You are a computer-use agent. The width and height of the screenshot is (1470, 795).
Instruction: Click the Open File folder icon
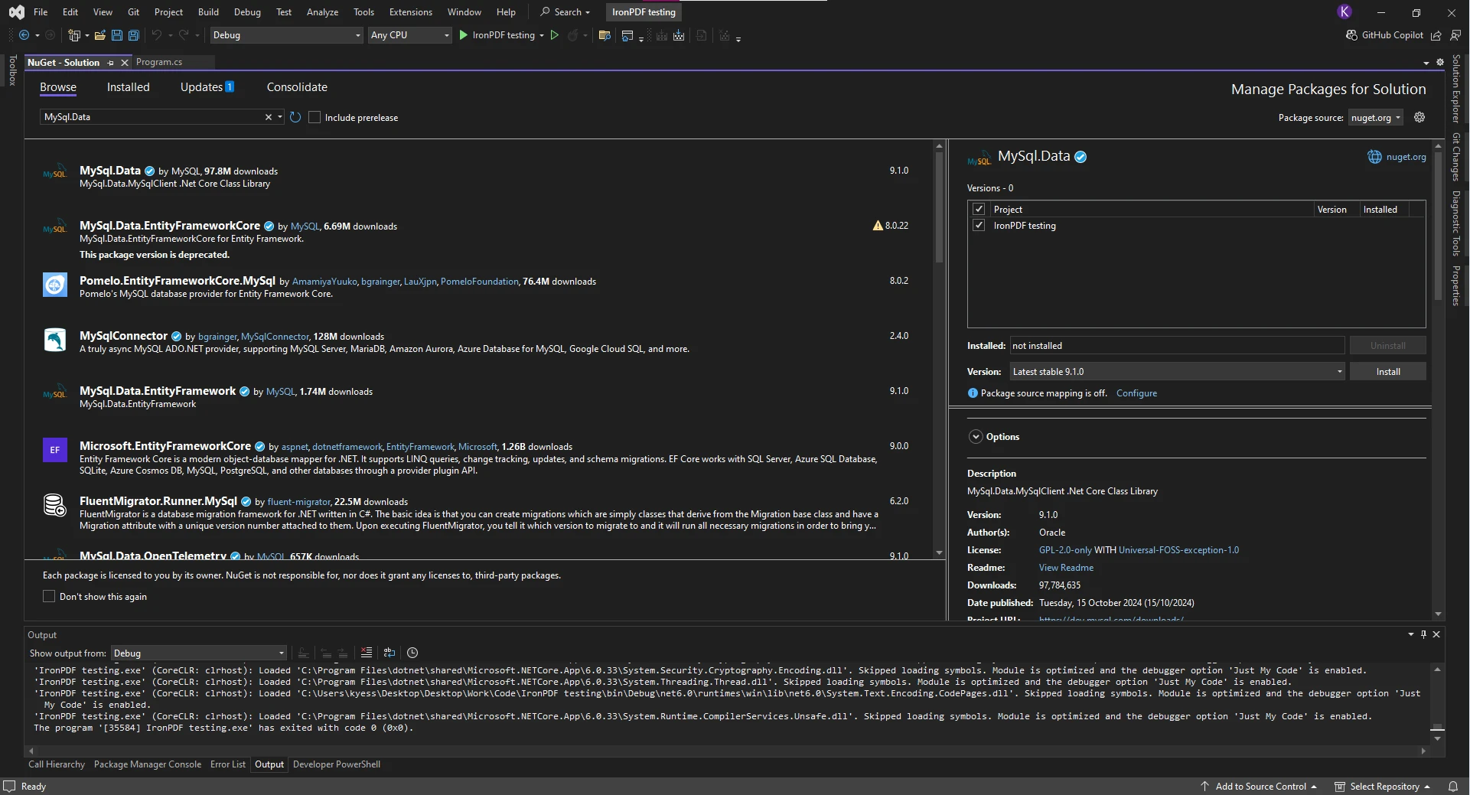point(99,35)
